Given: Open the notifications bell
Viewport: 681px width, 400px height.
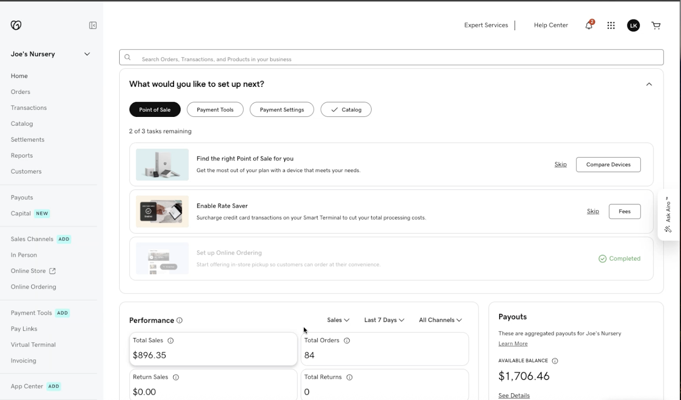Looking at the screenshot, I should pyautogui.click(x=588, y=25).
